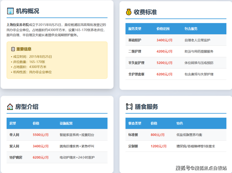
Task: Click the clipboard icon beside 重要信息
Action: [x=13, y=49]
